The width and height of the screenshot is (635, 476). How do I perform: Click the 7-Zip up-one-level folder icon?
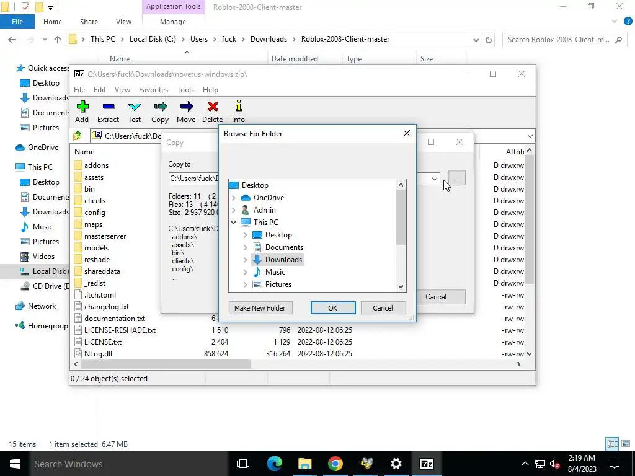coord(78,136)
